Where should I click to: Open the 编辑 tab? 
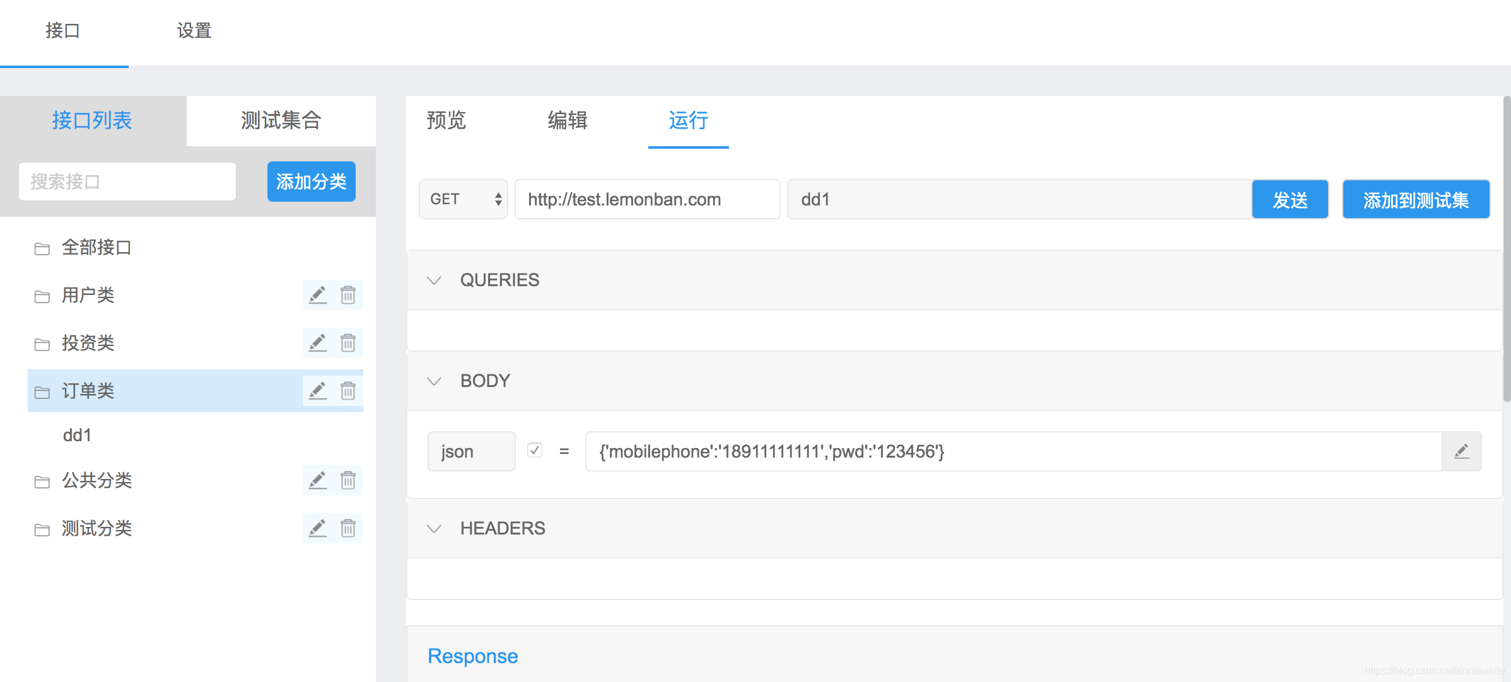pos(568,120)
